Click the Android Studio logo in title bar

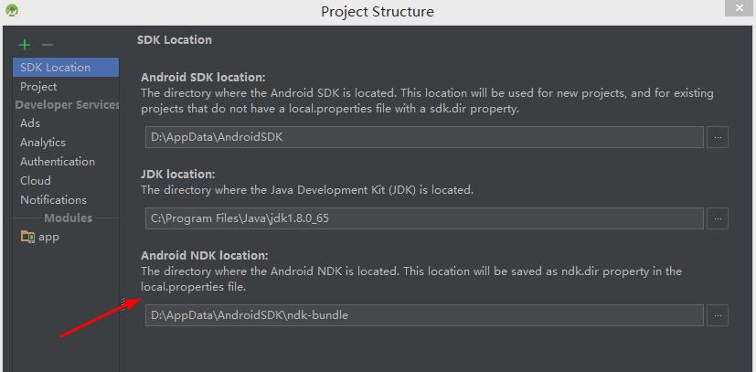tap(12, 10)
